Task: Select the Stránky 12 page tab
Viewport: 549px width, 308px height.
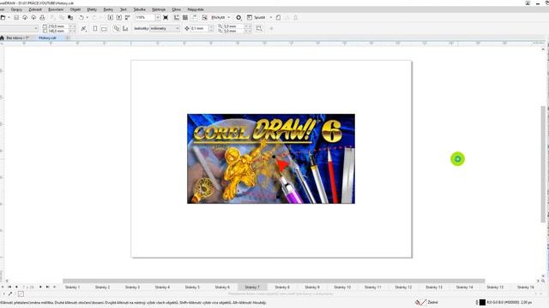Action: point(403,287)
